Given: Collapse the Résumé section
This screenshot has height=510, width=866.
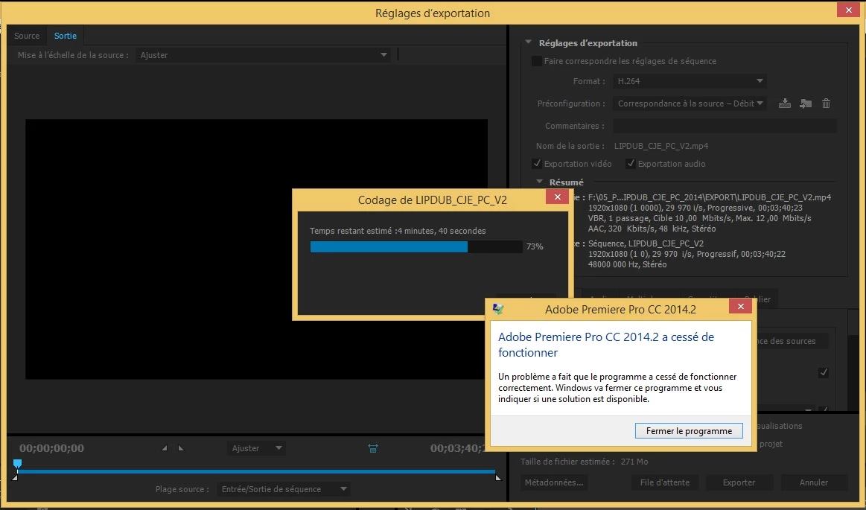Looking at the screenshot, I should 539,182.
